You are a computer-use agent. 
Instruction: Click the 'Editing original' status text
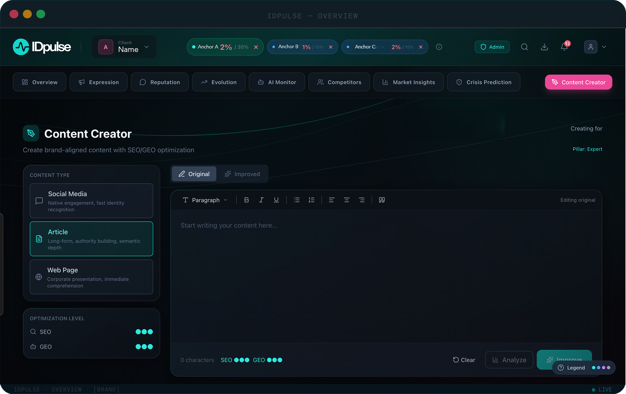(578, 200)
